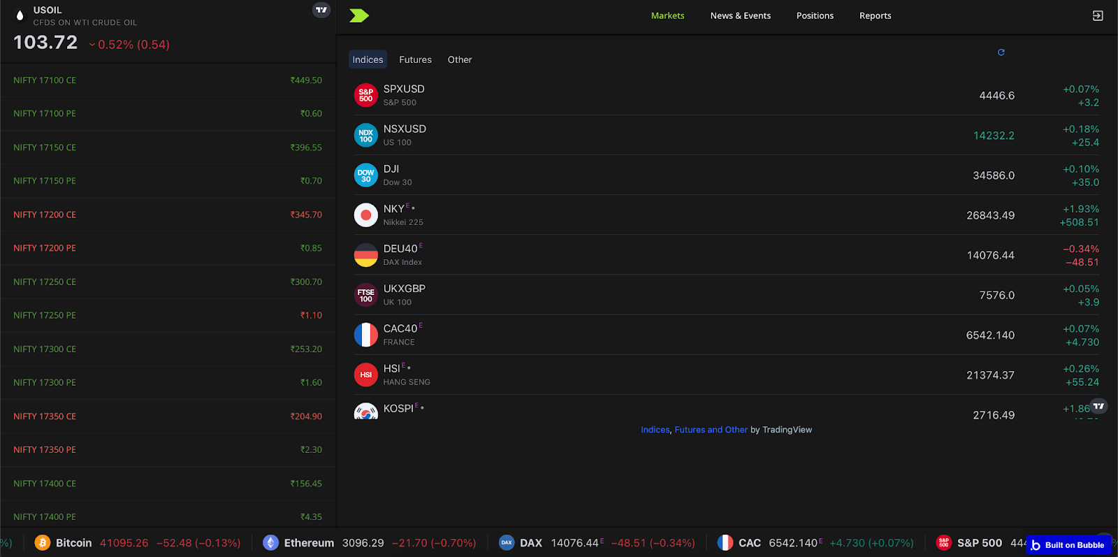
Task: Select NIFTY 17350 PE option row
Action: (x=168, y=449)
